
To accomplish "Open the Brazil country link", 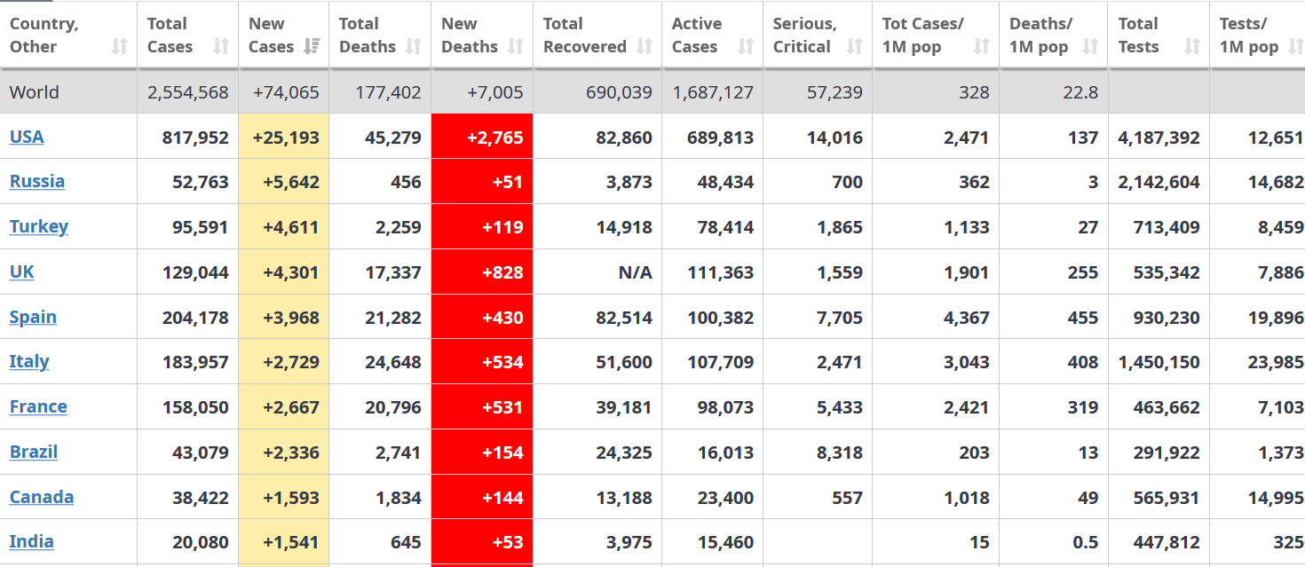I will [x=34, y=452].
